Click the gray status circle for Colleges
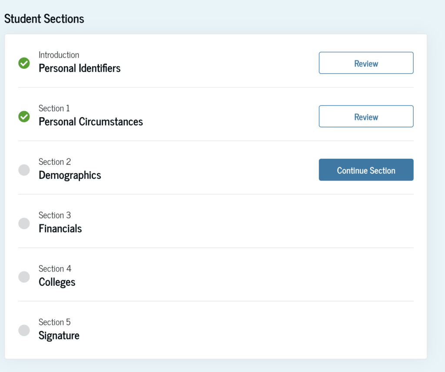The height and width of the screenshot is (372, 445). [x=24, y=277]
